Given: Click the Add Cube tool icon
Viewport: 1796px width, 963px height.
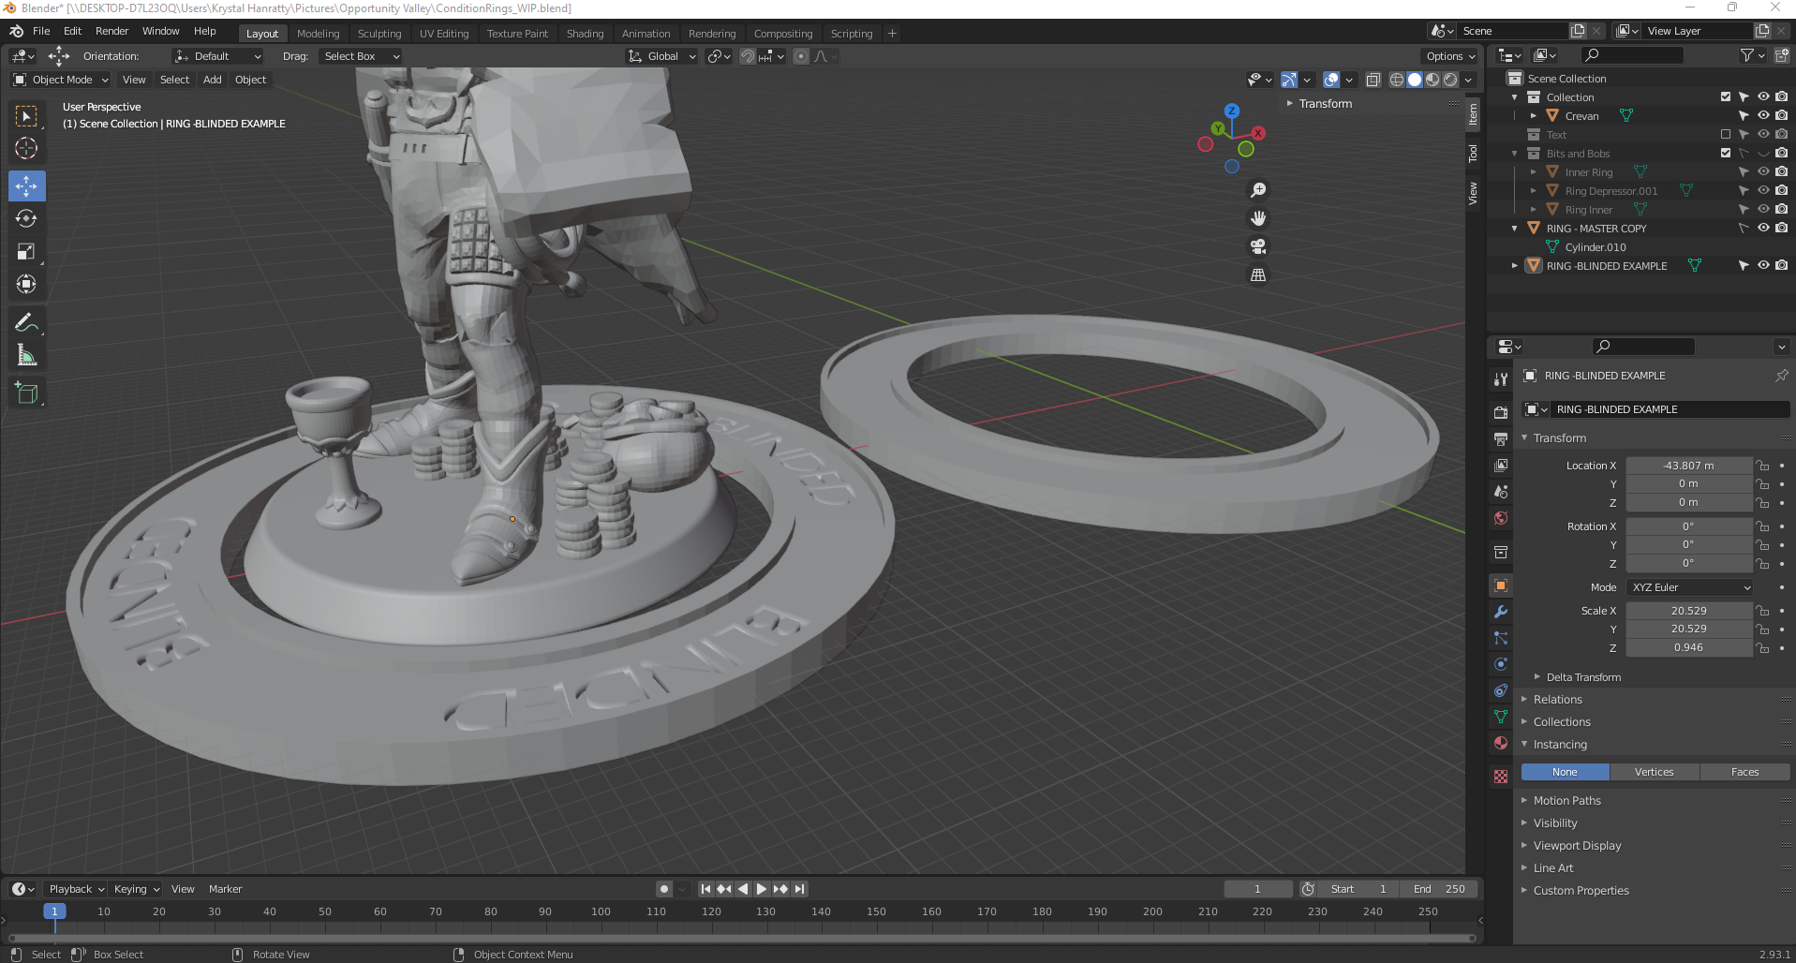Looking at the screenshot, I should click(26, 393).
